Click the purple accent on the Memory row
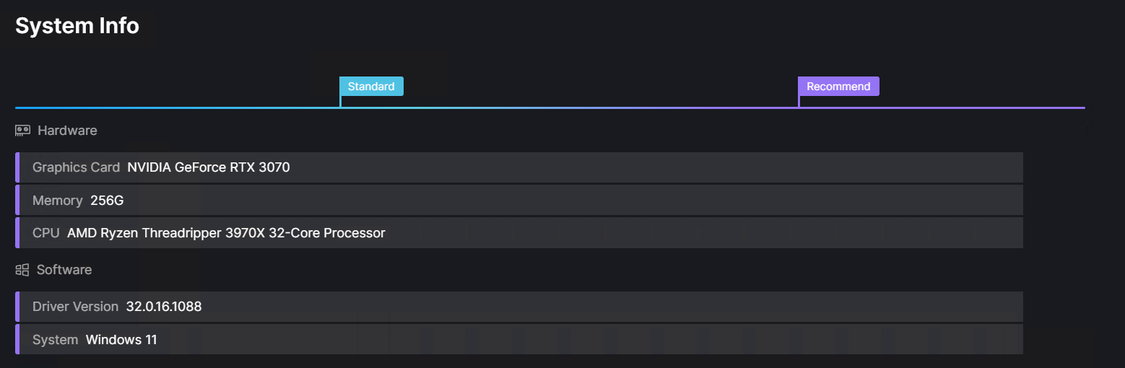 [17, 200]
